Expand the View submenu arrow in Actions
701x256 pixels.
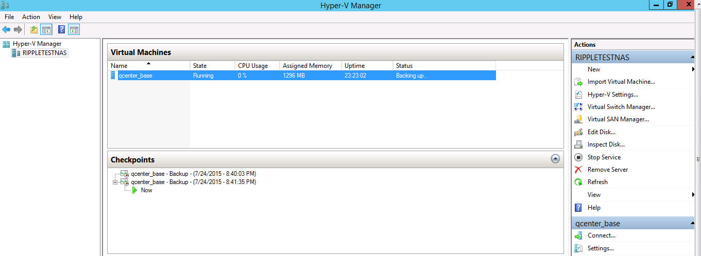[693, 195]
